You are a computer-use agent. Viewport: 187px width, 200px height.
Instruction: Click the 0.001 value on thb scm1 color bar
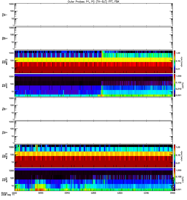(x=179, y=95)
